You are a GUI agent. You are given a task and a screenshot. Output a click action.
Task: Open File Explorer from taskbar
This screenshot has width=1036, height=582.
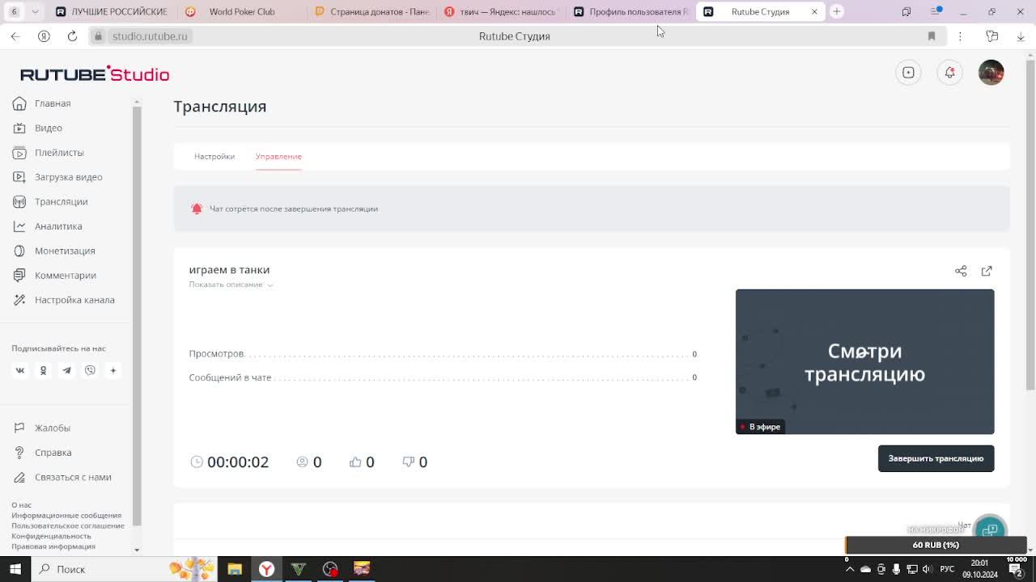click(x=235, y=569)
